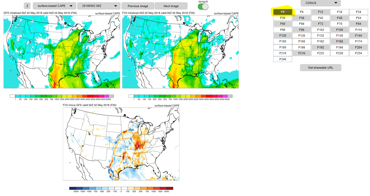Jump to forecast hour F48
370x196 pixels.
click(339, 18)
